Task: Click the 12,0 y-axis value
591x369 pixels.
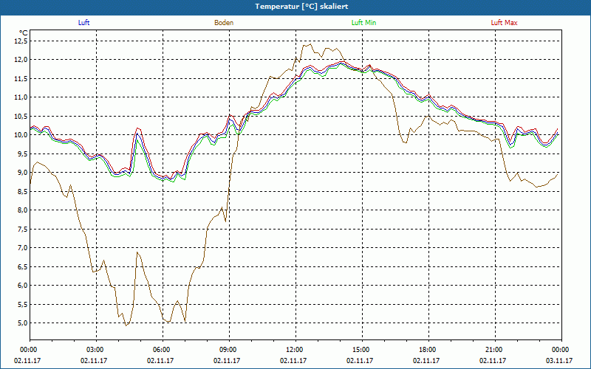Action: pos(21,60)
